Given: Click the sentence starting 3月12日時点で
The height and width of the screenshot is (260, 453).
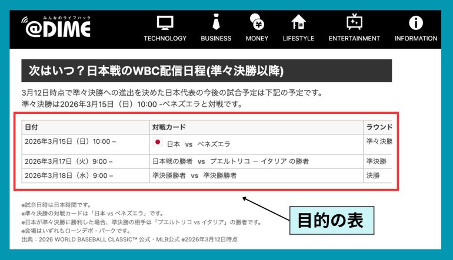Looking at the screenshot, I should (172, 93).
